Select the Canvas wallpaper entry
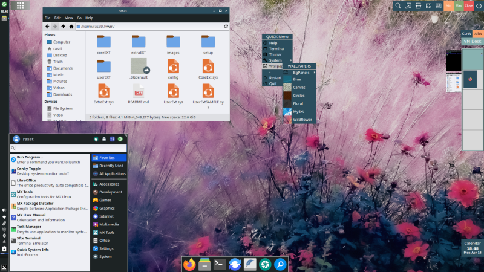 [299, 88]
